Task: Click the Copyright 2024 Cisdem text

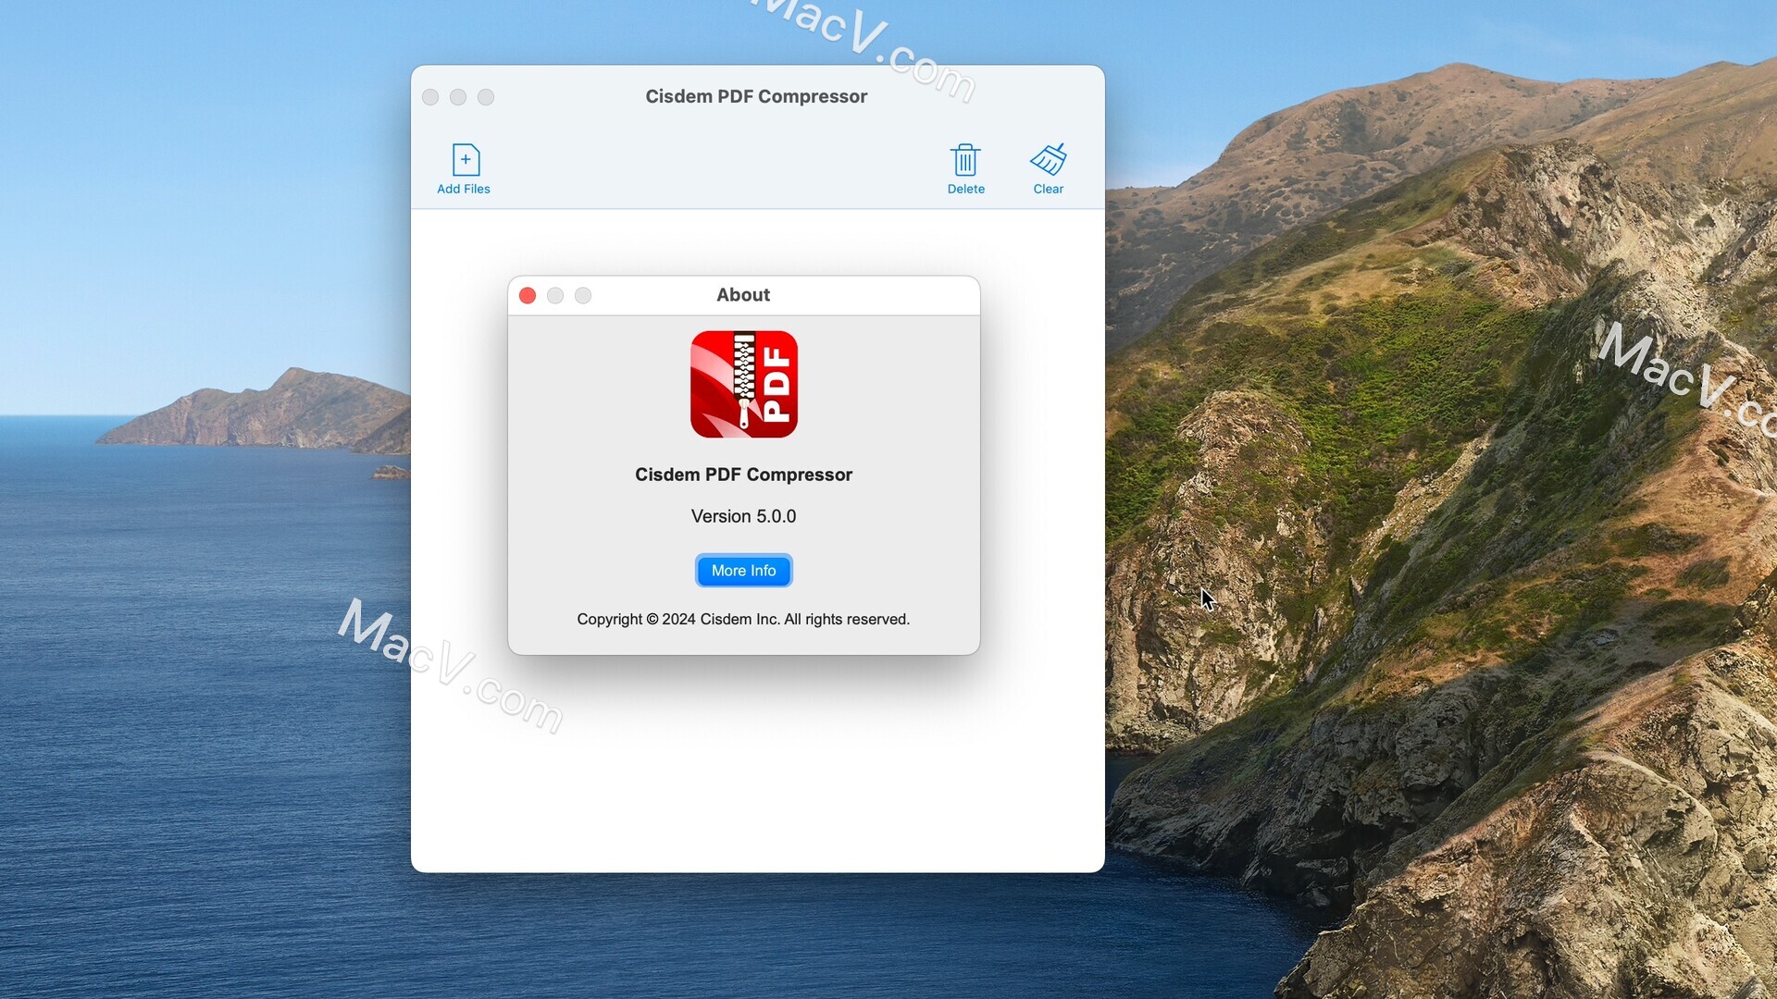Action: (743, 619)
